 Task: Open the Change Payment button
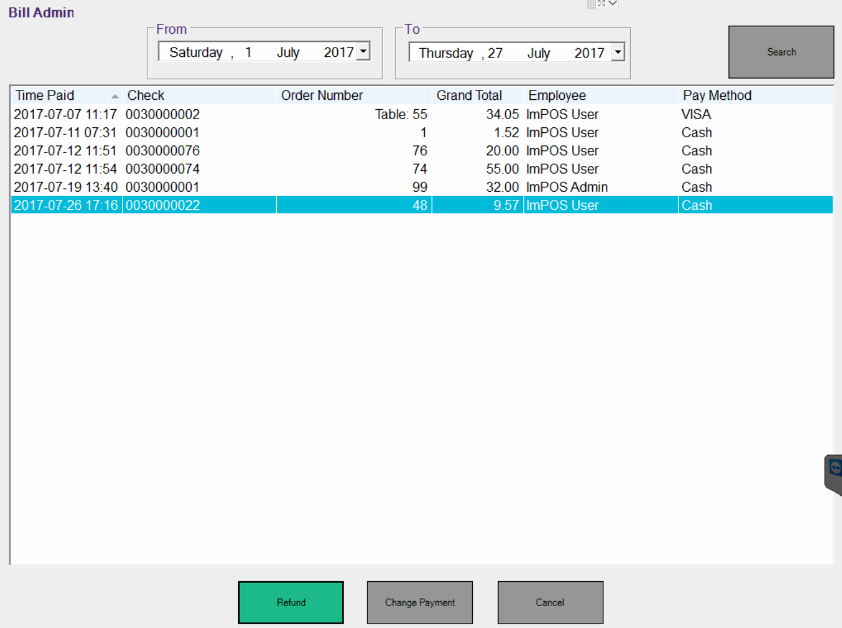pos(420,602)
